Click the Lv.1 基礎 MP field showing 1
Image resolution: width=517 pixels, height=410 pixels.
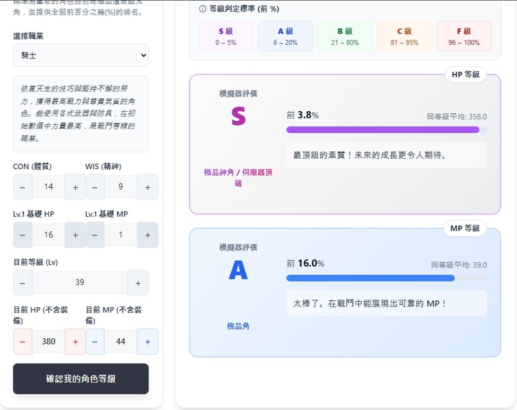(121, 235)
